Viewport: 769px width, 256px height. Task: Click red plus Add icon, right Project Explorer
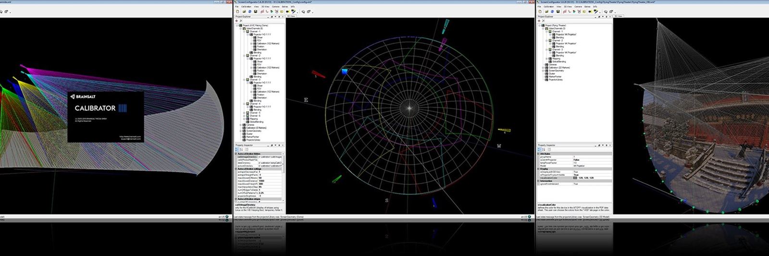tap(539, 21)
